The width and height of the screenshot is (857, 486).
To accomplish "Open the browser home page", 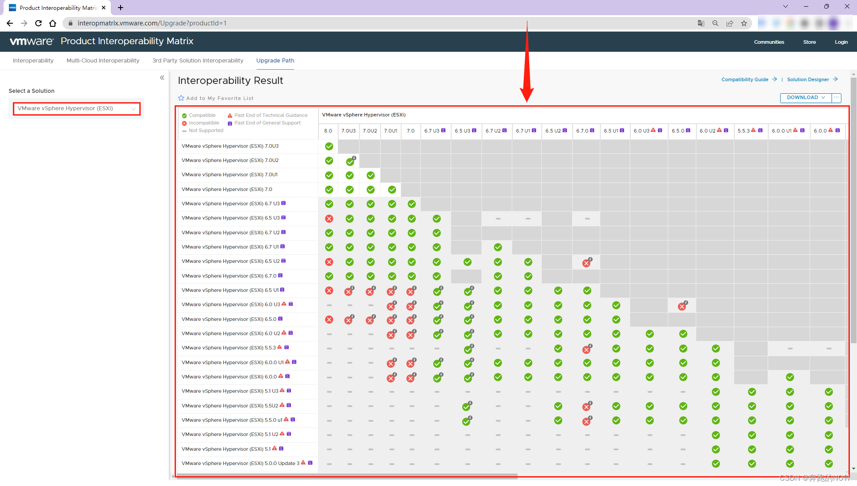I will [x=53, y=23].
